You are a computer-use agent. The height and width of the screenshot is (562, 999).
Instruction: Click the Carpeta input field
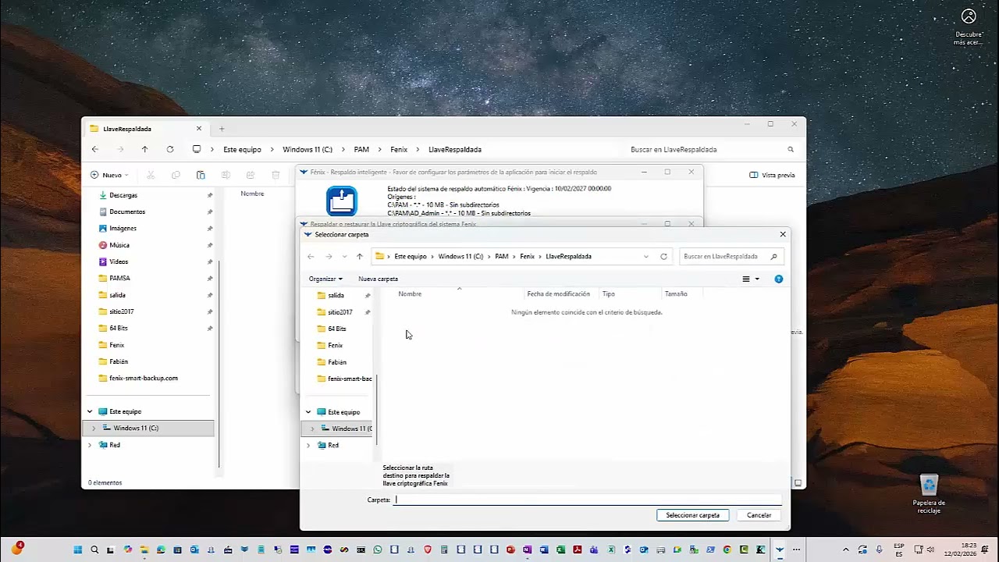588,500
